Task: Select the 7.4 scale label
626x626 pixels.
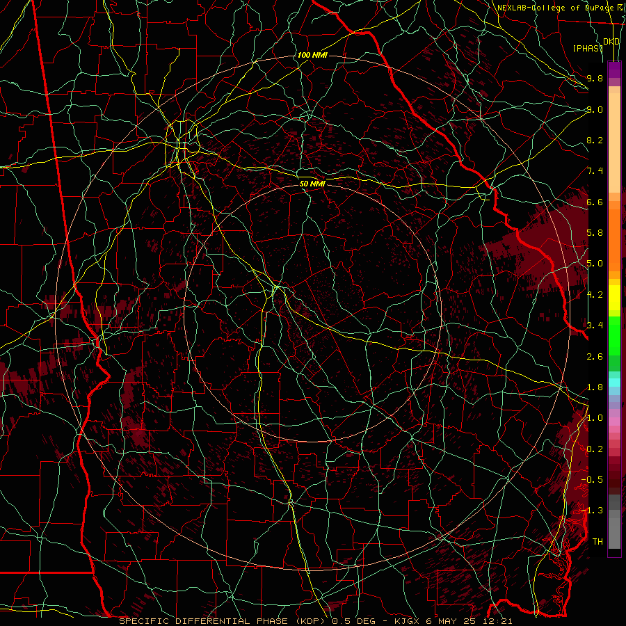Action: click(595, 171)
